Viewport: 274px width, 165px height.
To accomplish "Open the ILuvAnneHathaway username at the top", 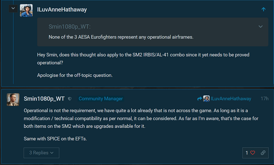I will click(x=62, y=10).
